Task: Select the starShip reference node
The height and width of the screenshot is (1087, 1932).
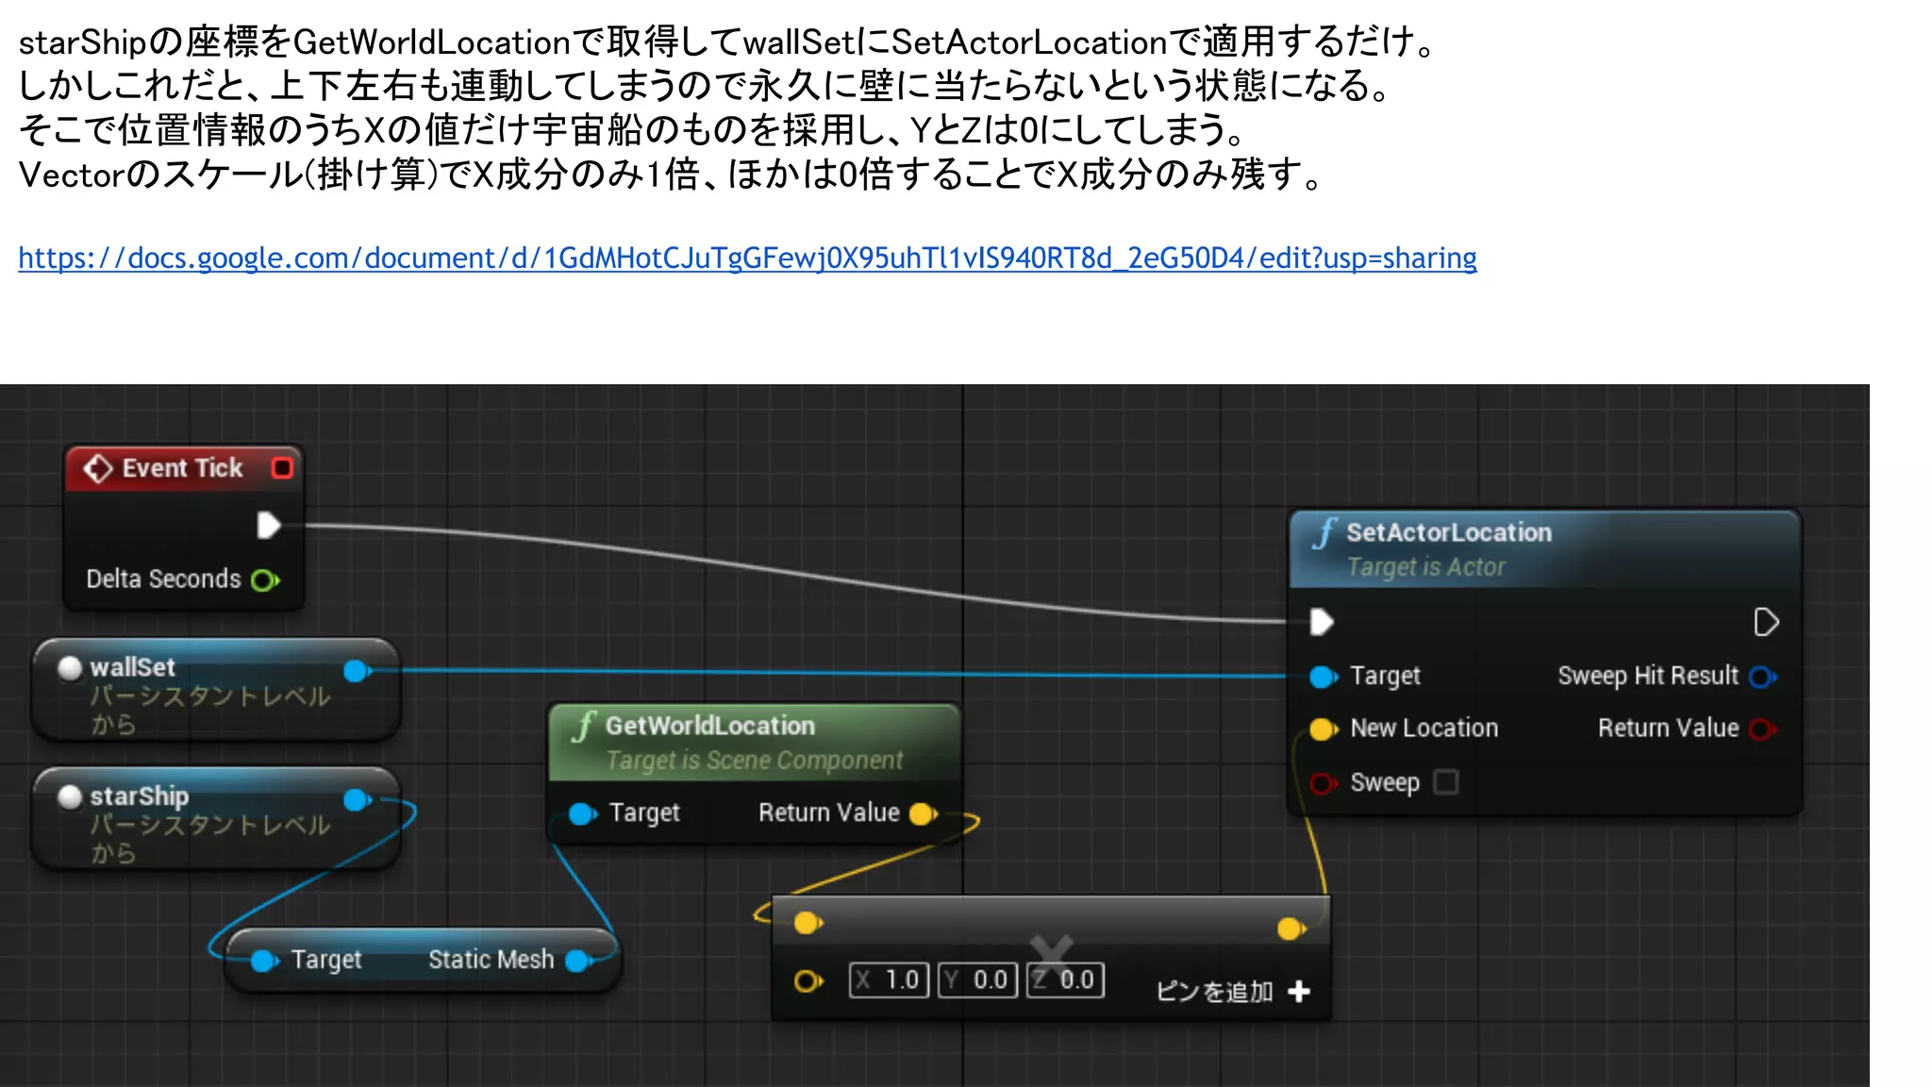Action: [216, 818]
